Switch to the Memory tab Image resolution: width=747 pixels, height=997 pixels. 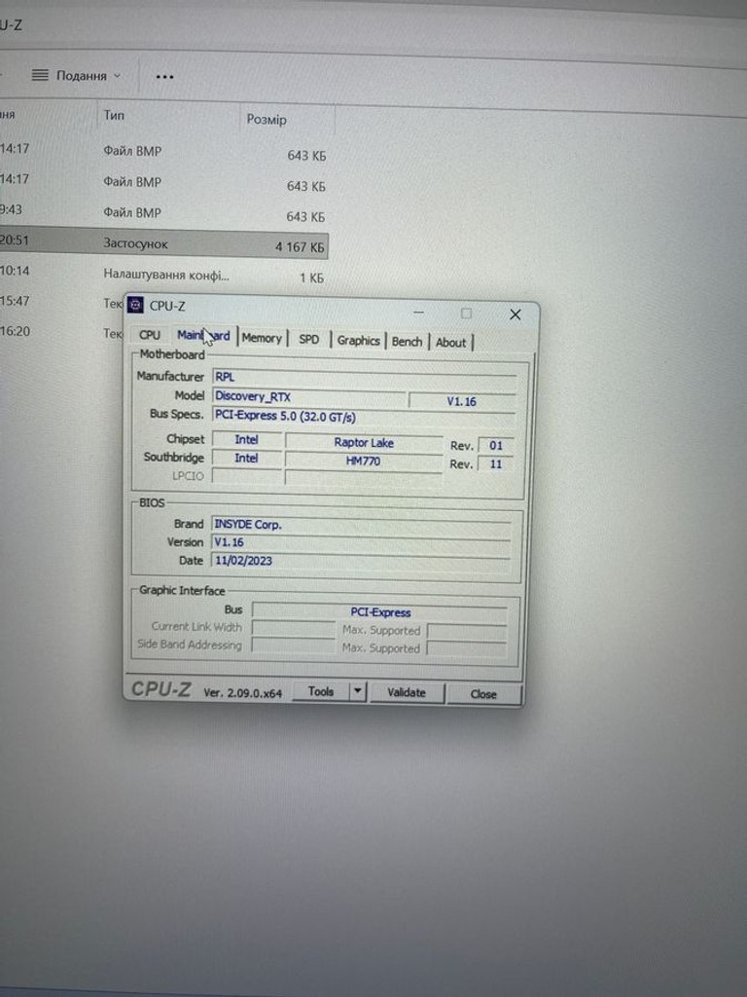point(262,338)
